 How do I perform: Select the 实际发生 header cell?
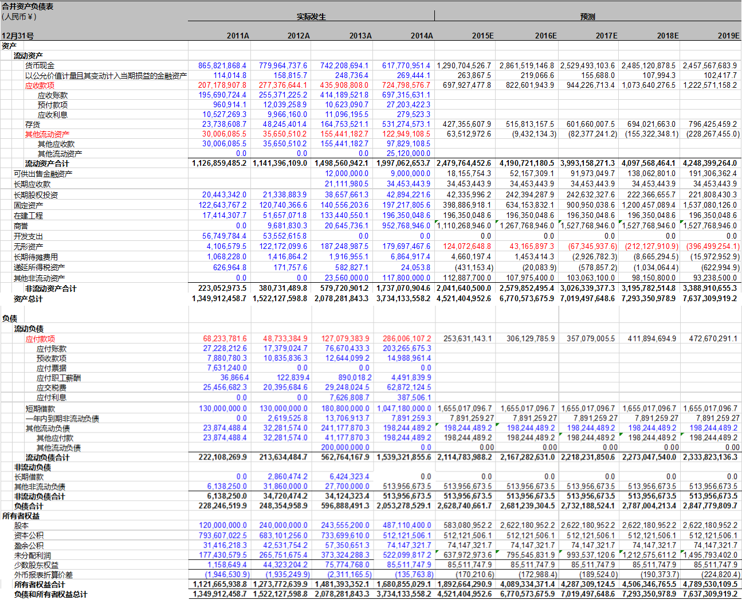point(311,17)
